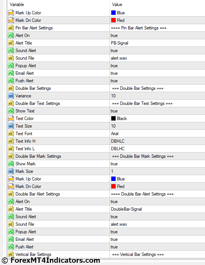
Task: Click the string icon next to Text Font
Action: (11, 134)
